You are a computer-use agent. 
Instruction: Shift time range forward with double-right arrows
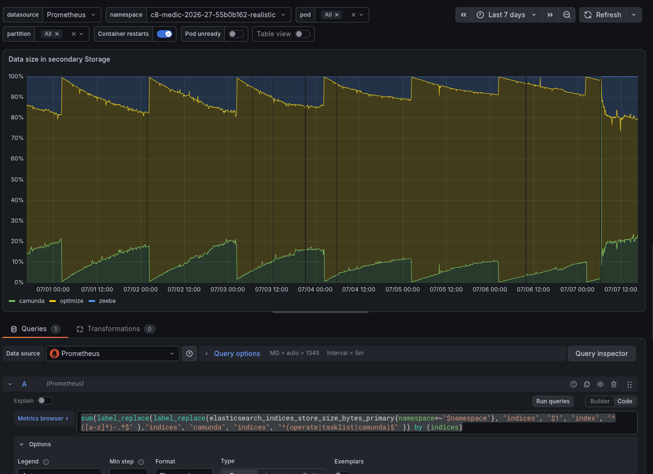coord(550,15)
